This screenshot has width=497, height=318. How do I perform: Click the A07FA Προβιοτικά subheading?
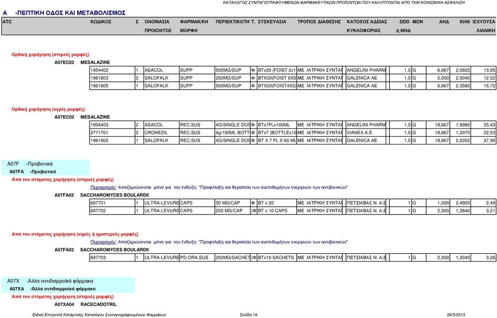(33, 171)
